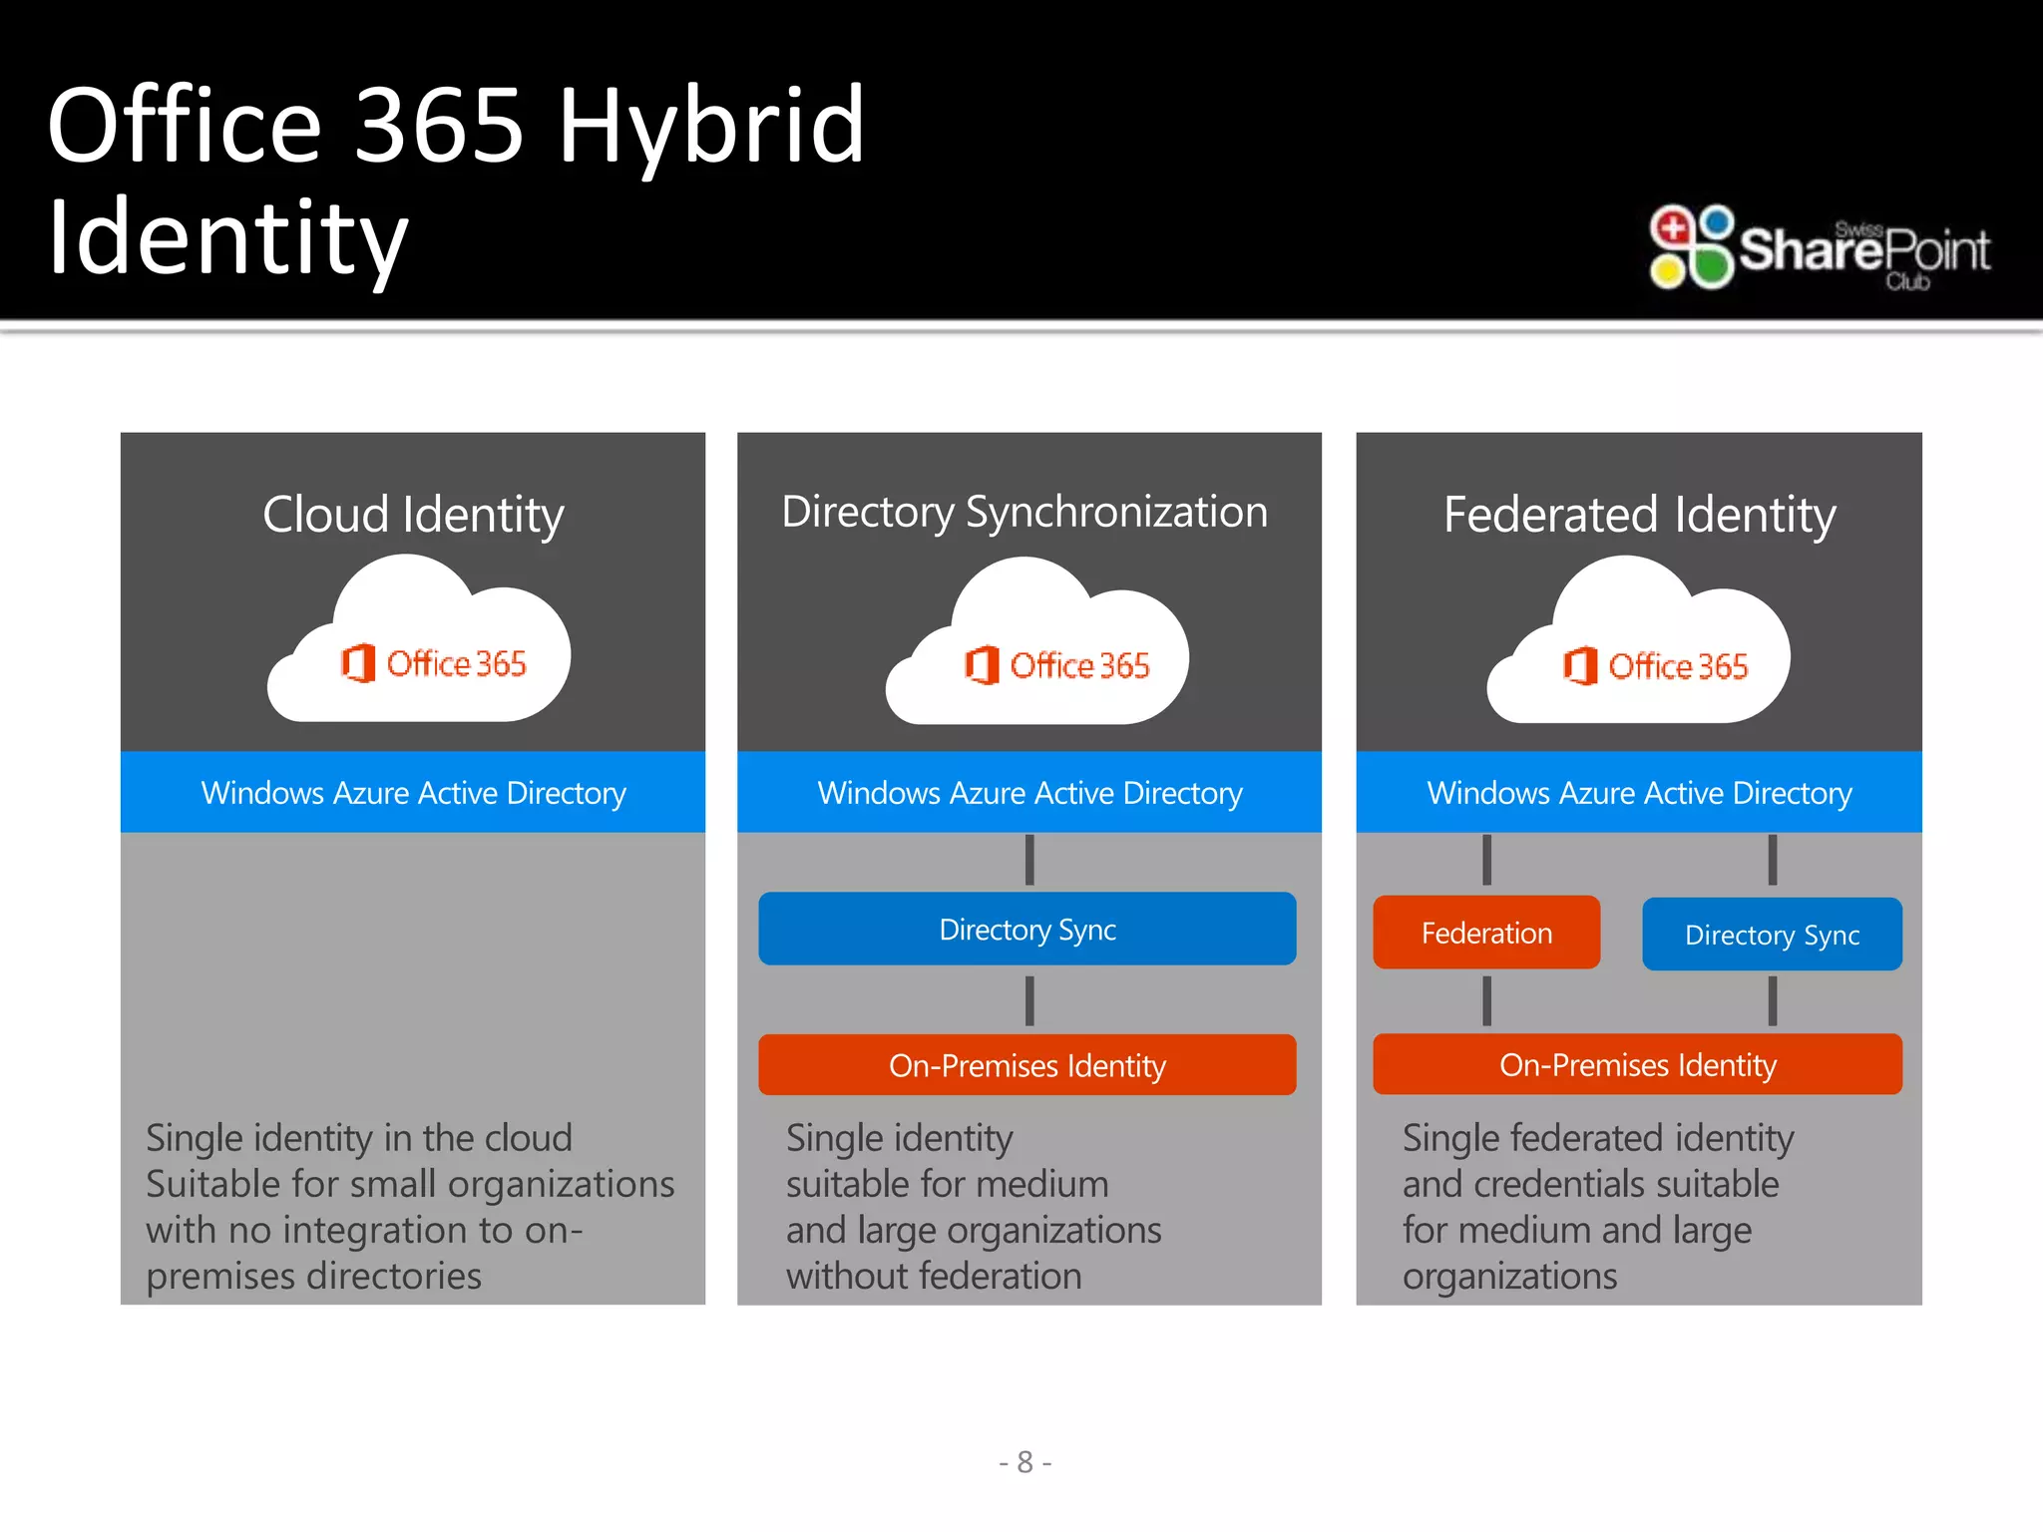Click Windows Azure Active Directory bar in Directory Synchronization
This screenshot has width=2043, height=1532.
1029,792
